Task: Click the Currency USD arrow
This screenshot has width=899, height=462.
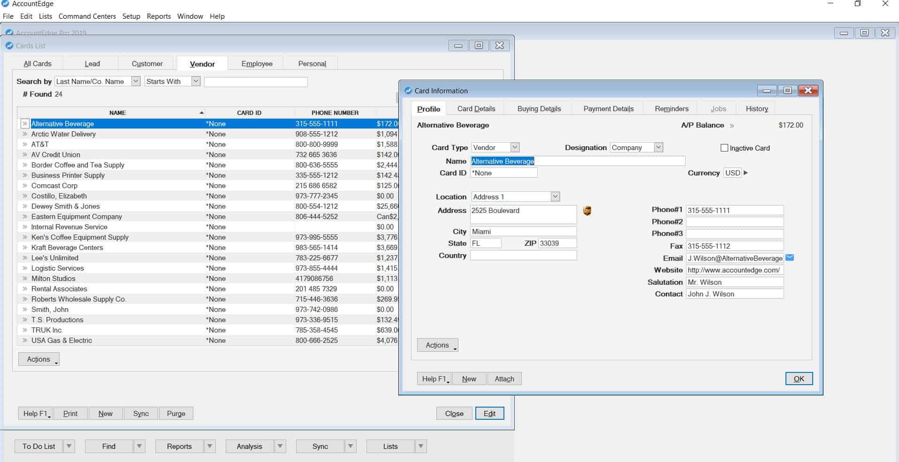Action: (x=746, y=173)
